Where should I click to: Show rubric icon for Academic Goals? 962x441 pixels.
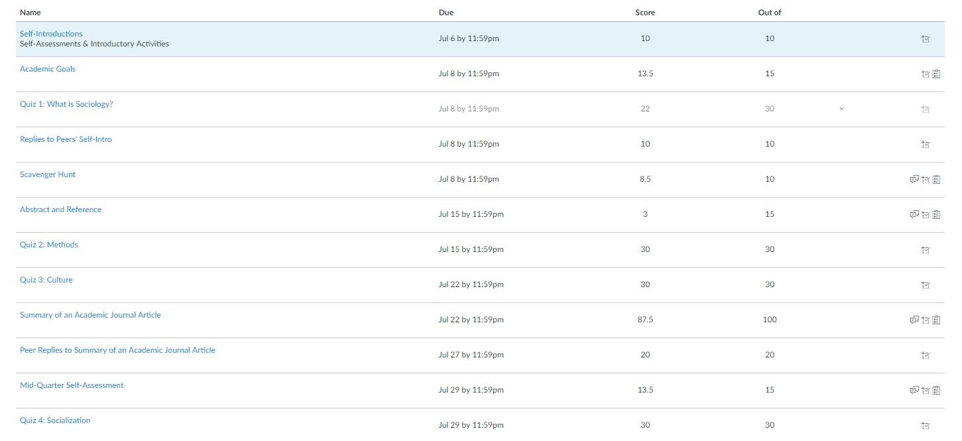point(936,74)
